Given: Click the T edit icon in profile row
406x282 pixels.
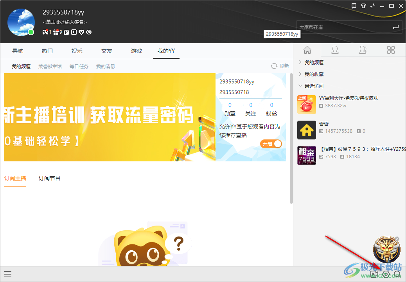Looking at the screenshot, I should pos(66,32).
